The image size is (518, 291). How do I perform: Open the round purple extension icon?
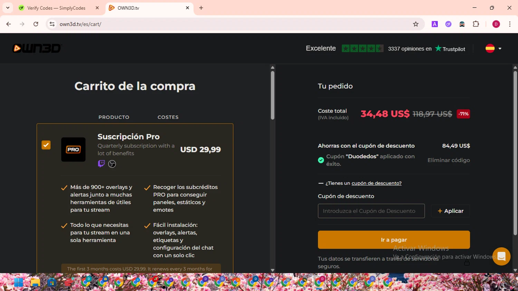point(448,24)
